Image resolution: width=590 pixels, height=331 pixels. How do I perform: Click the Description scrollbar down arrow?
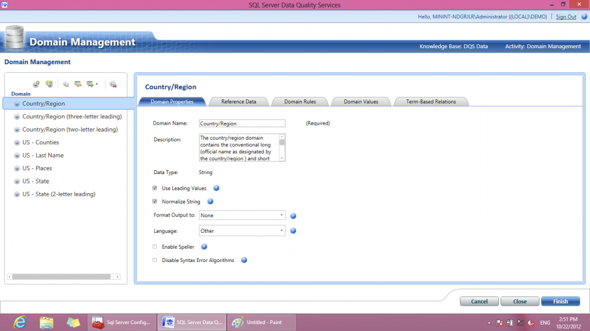tap(282, 159)
